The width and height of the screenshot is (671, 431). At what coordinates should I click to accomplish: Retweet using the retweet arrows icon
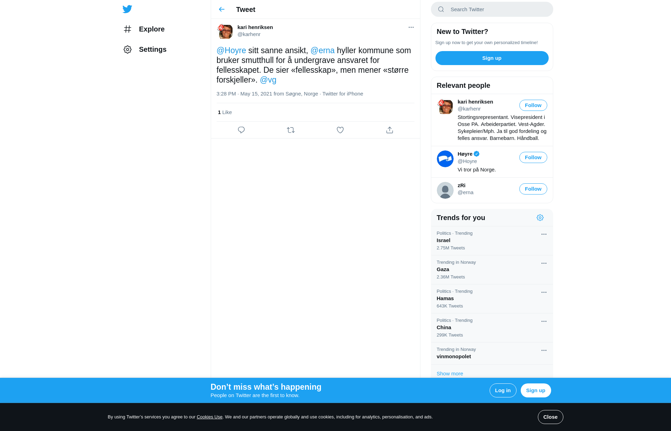tap(291, 130)
